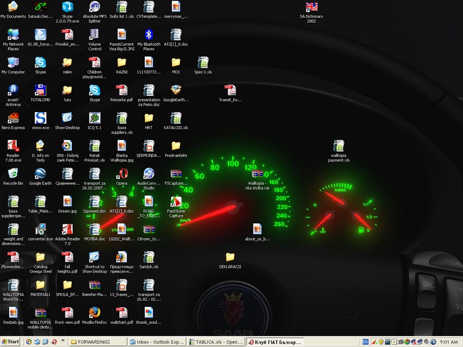The height and width of the screenshot is (347, 463).
Task: Open the Absolute MP3 Splitter shortcut
Action: point(94,8)
